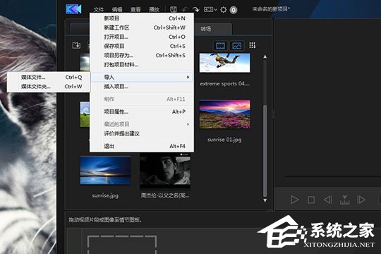Open the 播放 menu in the menu bar
The height and width of the screenshot is (254, 381).
(154, 9)
